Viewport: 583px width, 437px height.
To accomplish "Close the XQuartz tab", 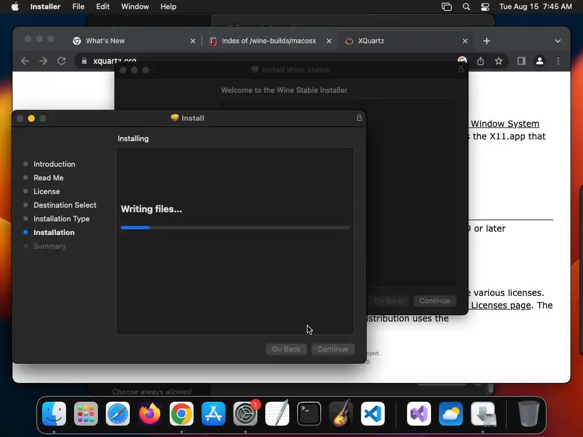I will (x=465, y=41).
